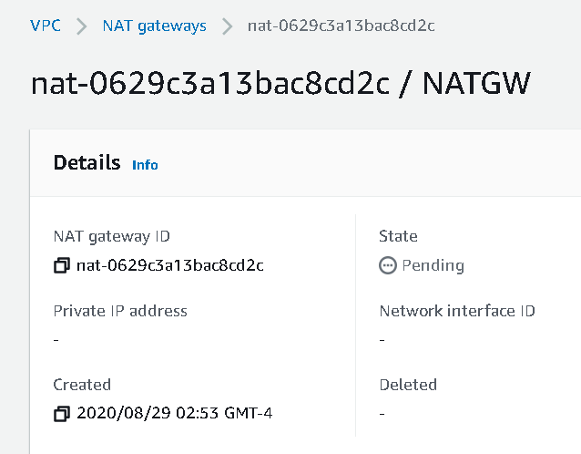This screenshot has height=454, width=581.
Task: Click the Details section header
Action: 87,163
